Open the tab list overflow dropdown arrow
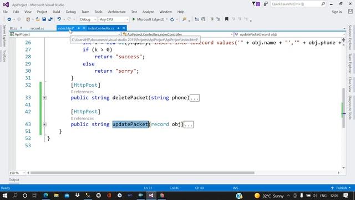This screenshot has width=355, height=200. pyautogui.click(x=344, y=28)
